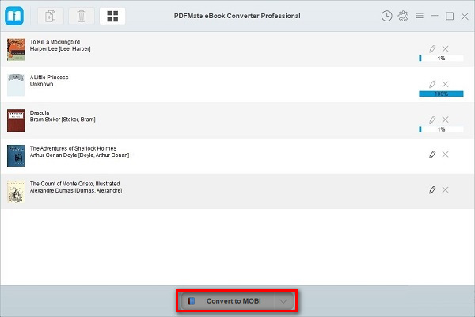Minimize the PDFMate window
This screenshot has height=317, width=475.
tap(435, 16)
